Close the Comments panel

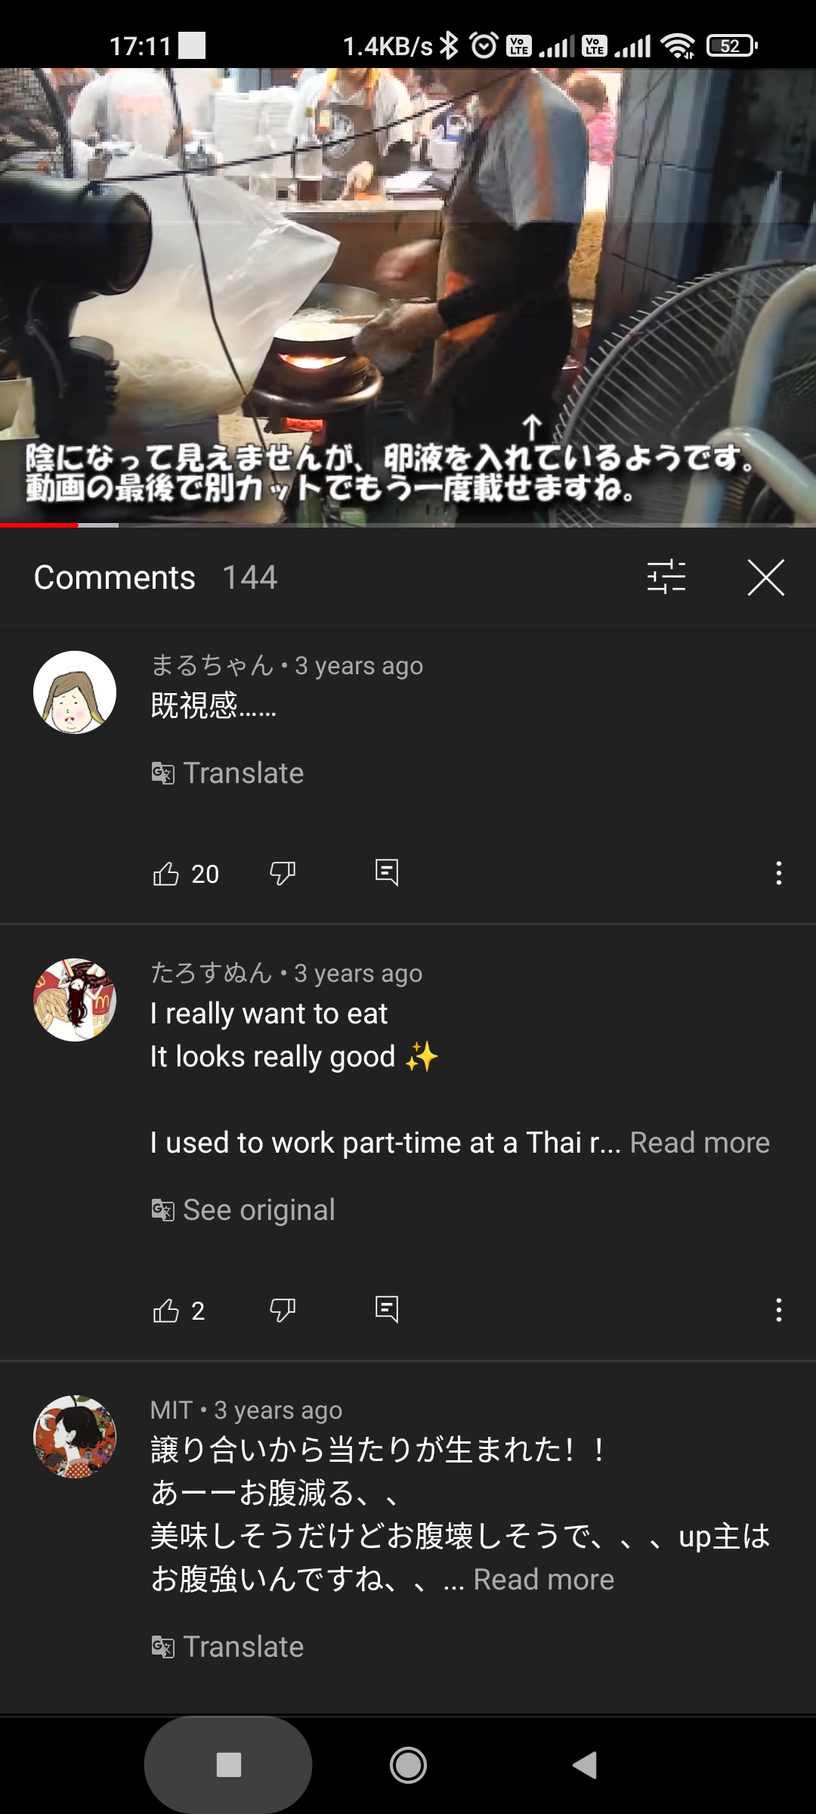(765, 577)
